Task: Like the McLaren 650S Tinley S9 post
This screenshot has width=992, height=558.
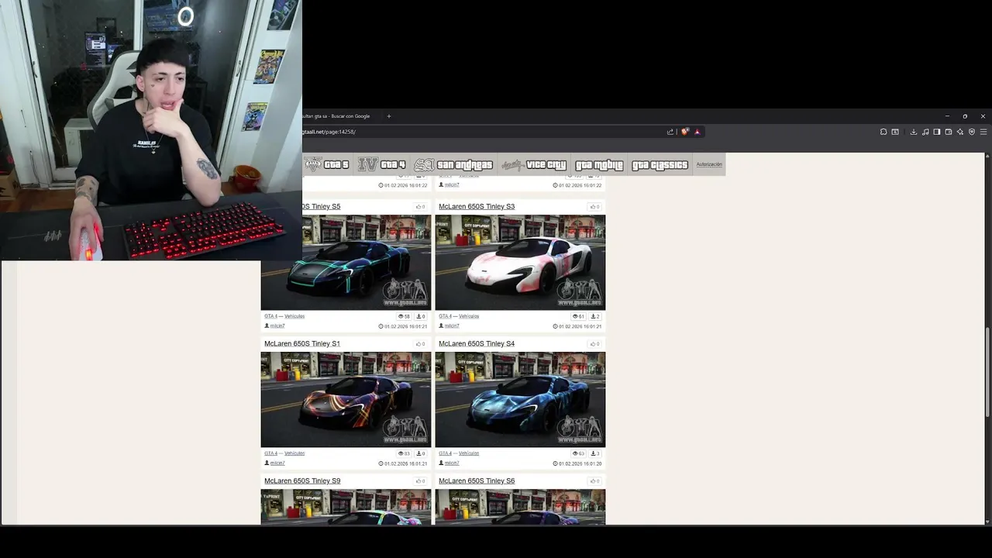Action: (x=421, y=481)
